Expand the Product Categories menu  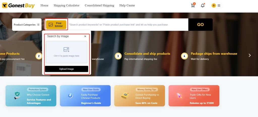tap(27, 25)
